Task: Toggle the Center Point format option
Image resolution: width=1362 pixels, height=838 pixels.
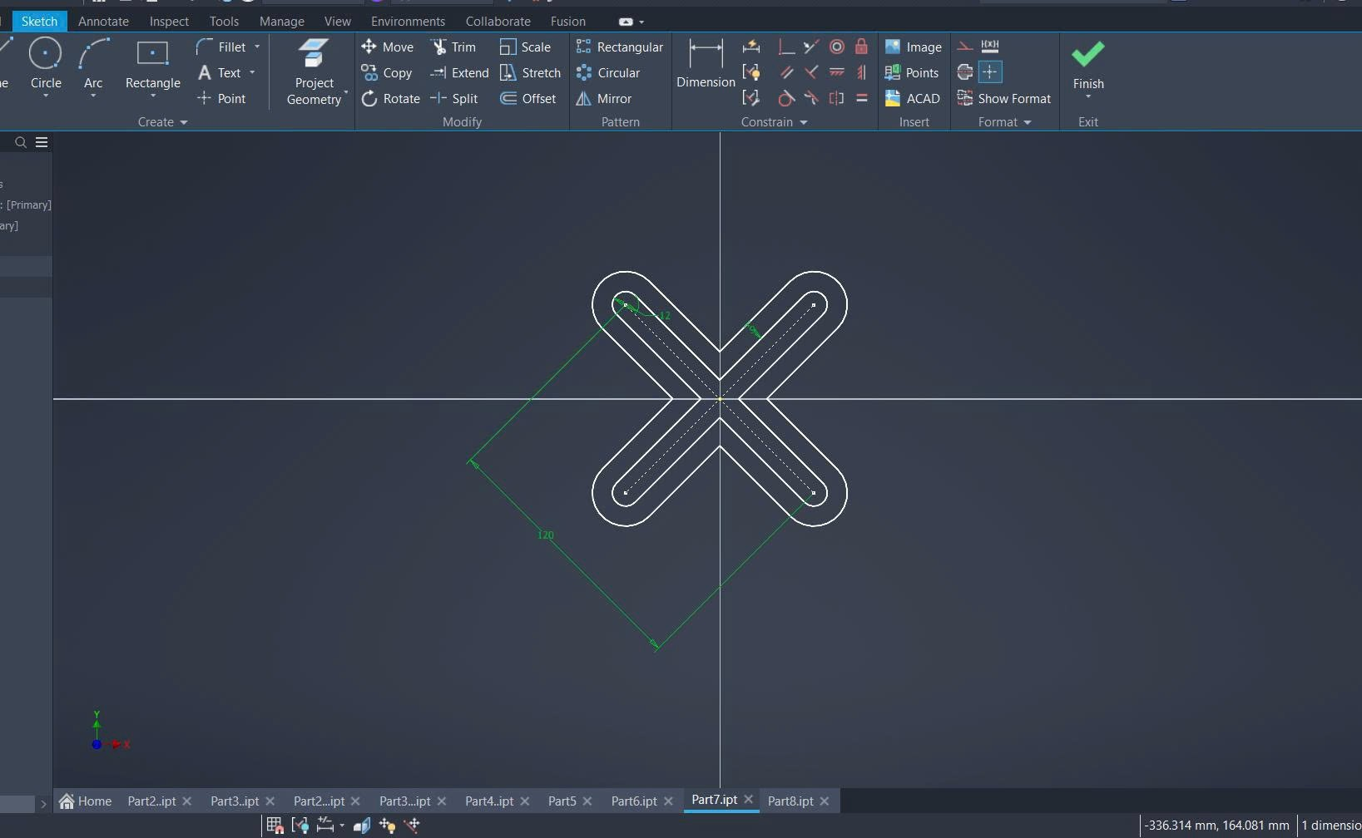Action: coord(990,72)
